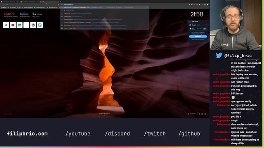Click /youtube in bottom banner

tap(78, 134)
